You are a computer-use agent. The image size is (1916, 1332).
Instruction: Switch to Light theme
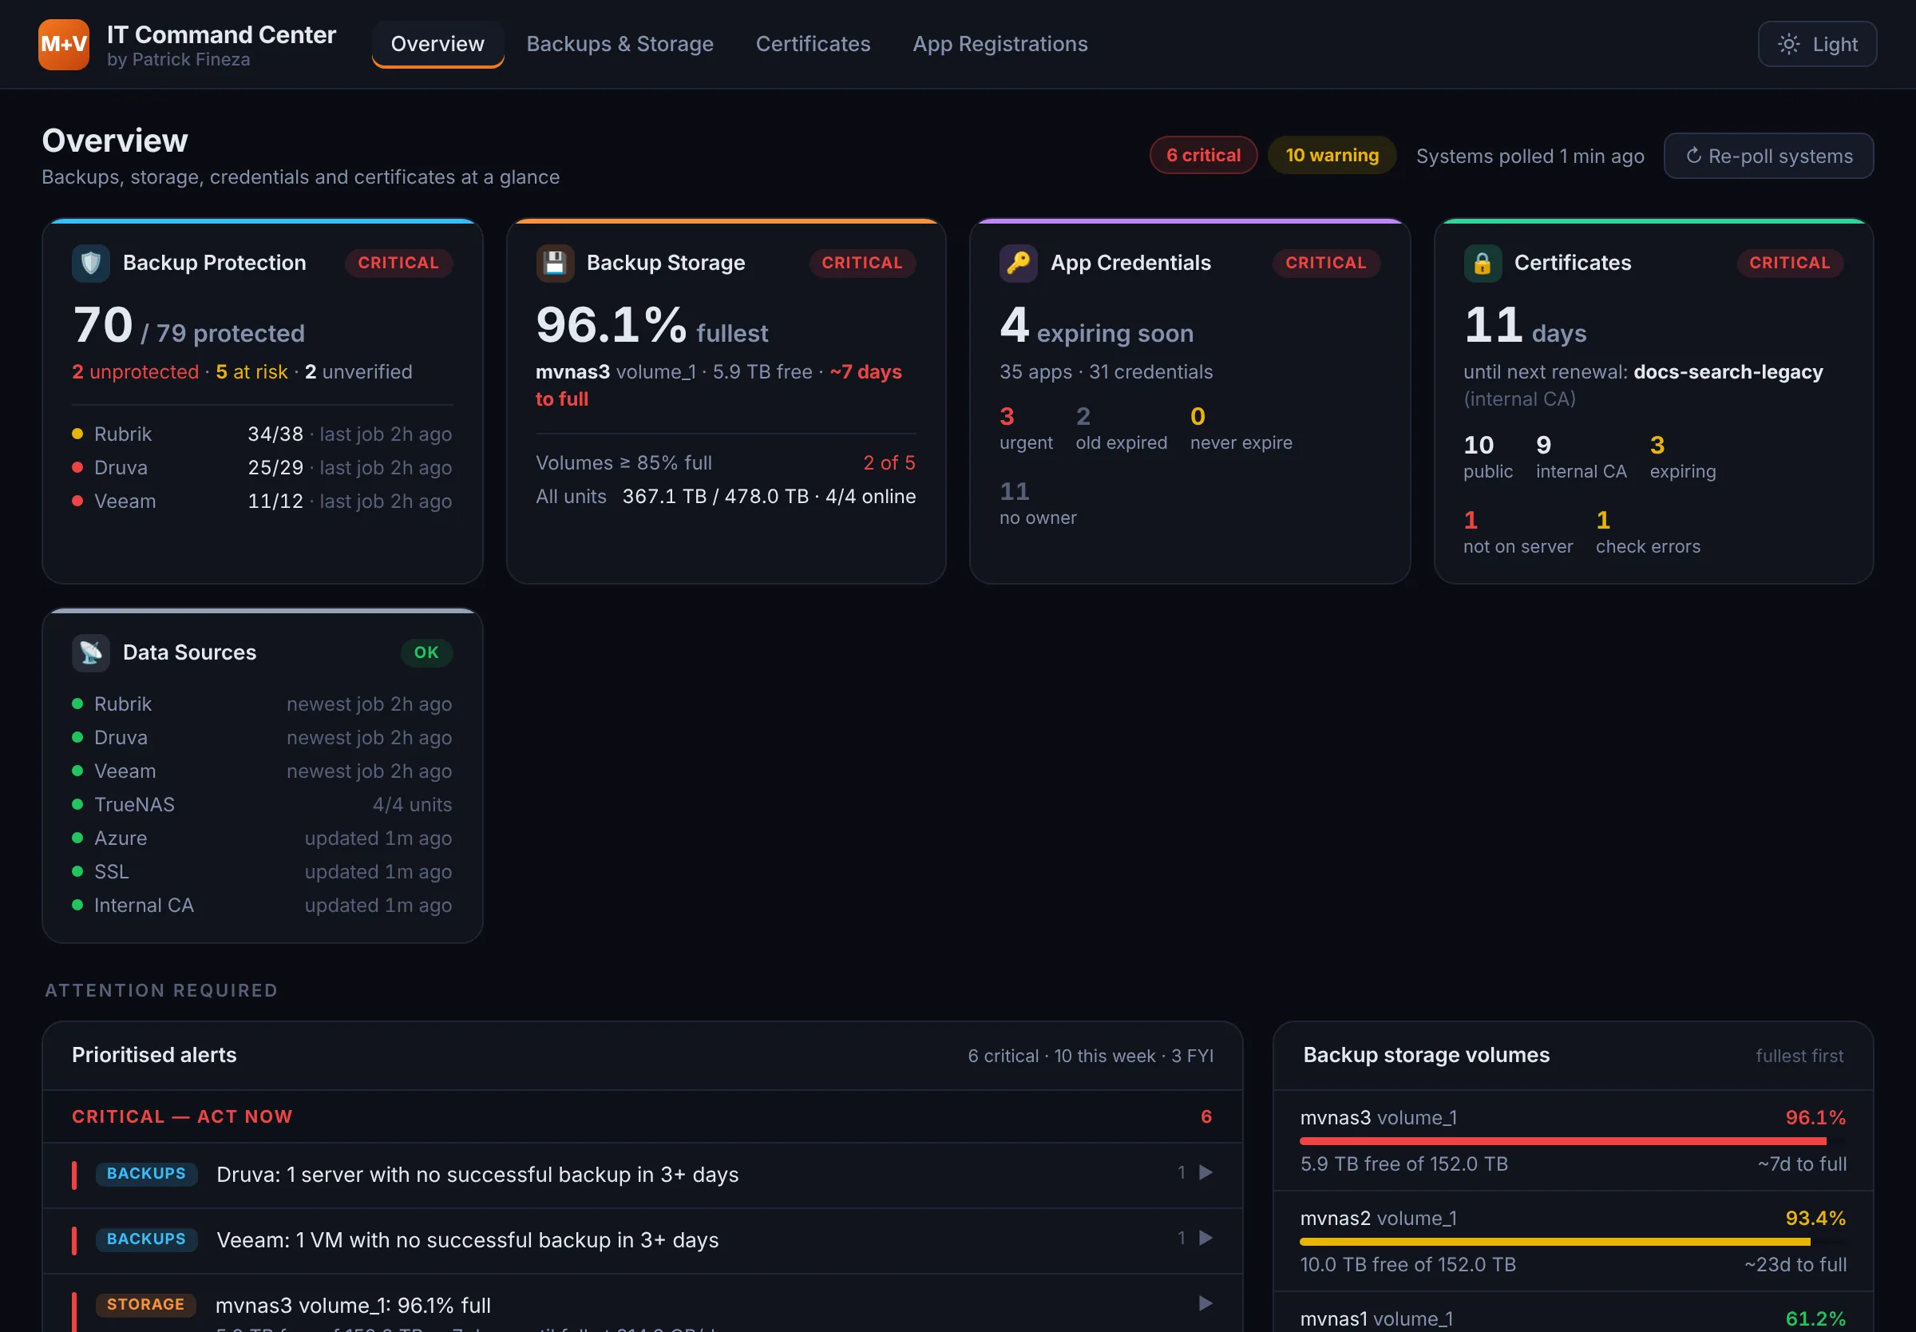pyautogui.click(x=1818, y=44)
